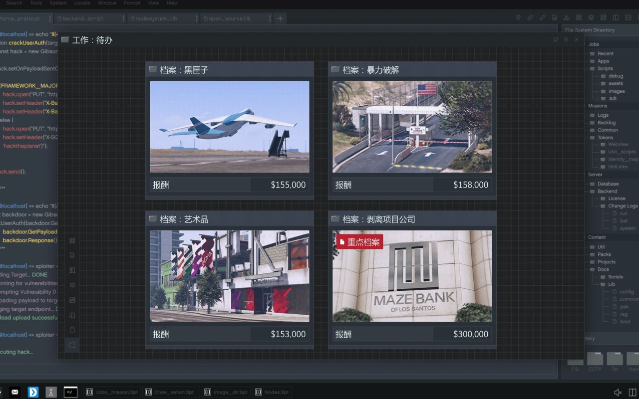
Task: Click the stacked rows icon in the top toolbar
Action: [x=604, y=18]
